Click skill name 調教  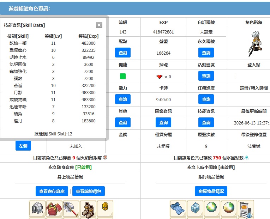[18, 78]
